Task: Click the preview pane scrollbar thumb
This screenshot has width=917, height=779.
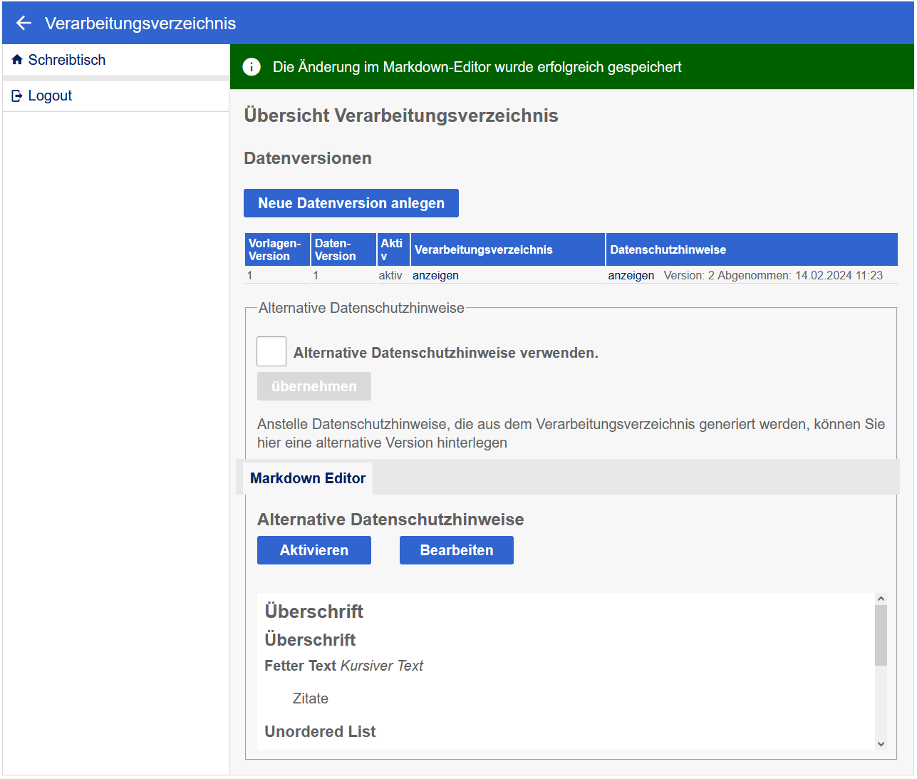Action: (881, 635)
